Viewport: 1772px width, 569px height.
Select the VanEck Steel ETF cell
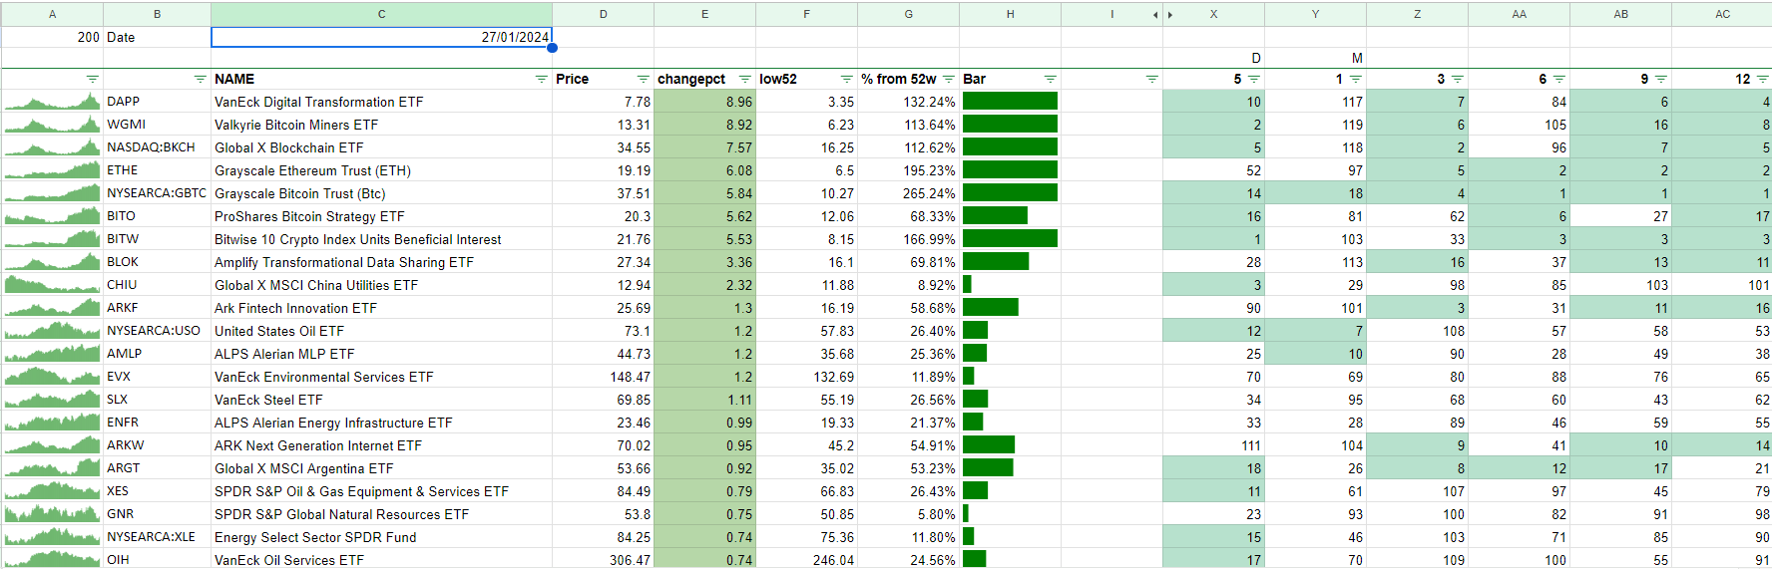[381, 400]
